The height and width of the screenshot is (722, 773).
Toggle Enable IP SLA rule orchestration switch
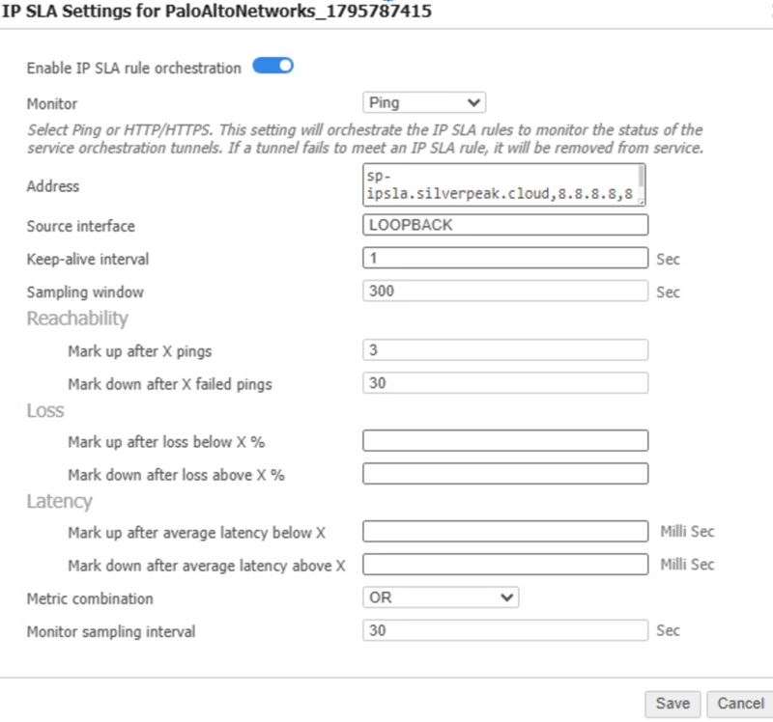(x=272, y=67)
